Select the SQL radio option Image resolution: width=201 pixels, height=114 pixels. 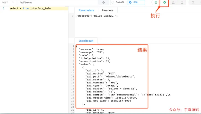[x=136, y=2]
